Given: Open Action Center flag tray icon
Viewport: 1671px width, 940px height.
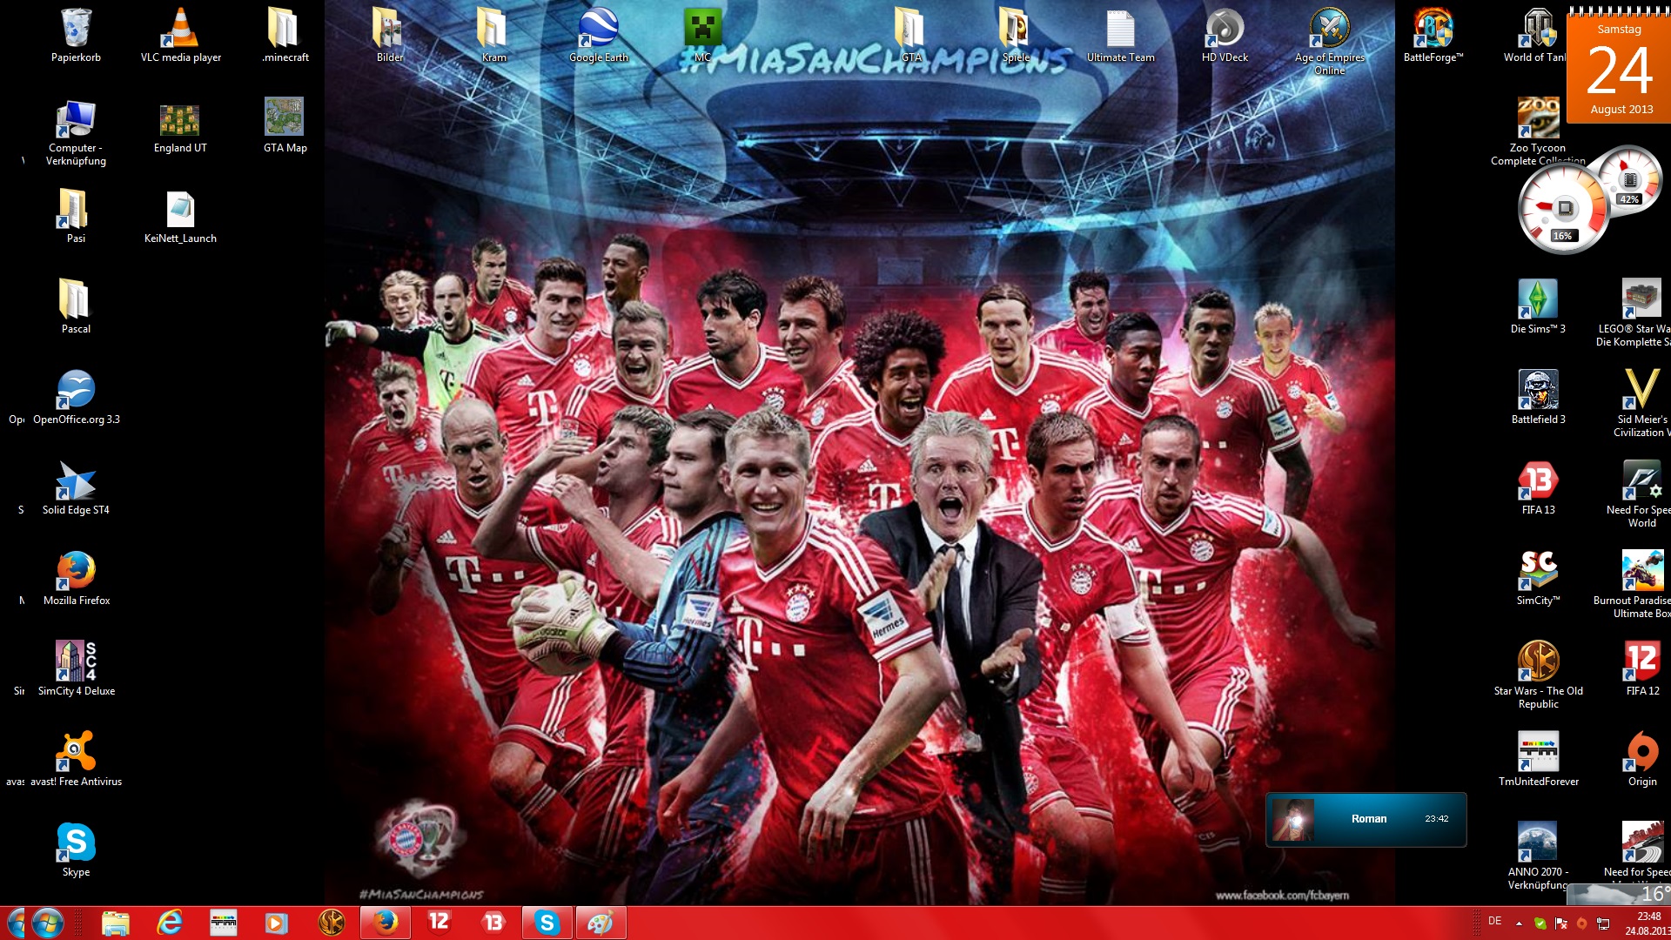Looking at the screenshot, I should click(x=1560, y=923).
